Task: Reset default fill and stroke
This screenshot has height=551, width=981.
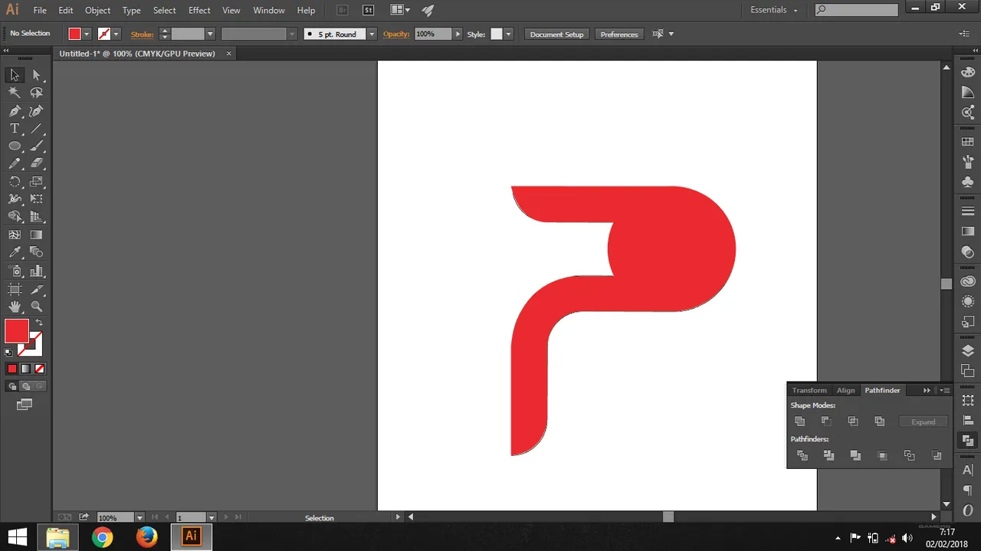Action: click(8, 353)
